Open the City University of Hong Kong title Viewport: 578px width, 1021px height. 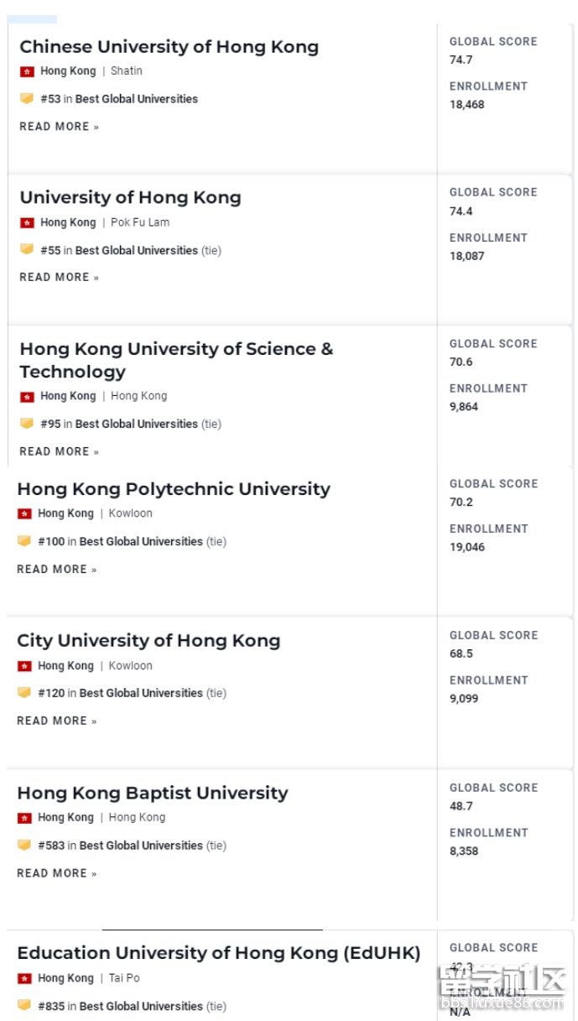[x=148, y=641]
